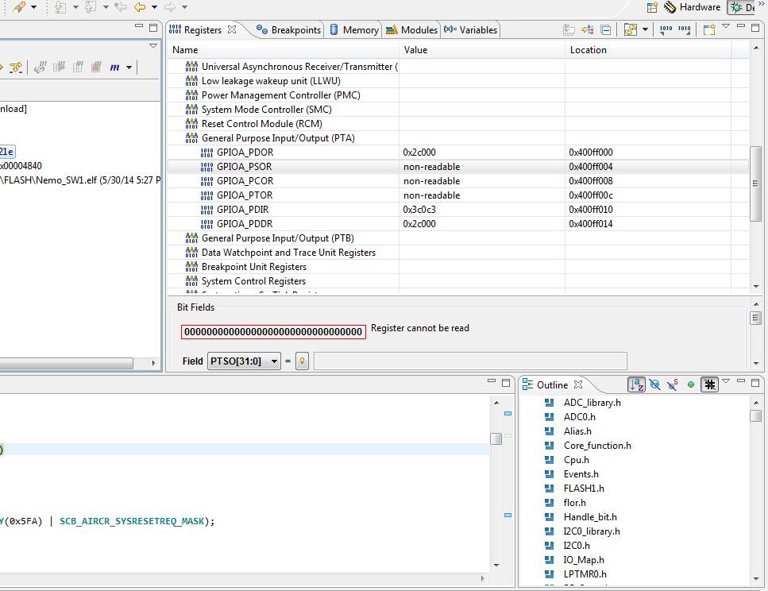Viewport: 768px width, 591px height.
Task: Open the Field PTSO[31:0] dropdown
Action: (244, 361)
